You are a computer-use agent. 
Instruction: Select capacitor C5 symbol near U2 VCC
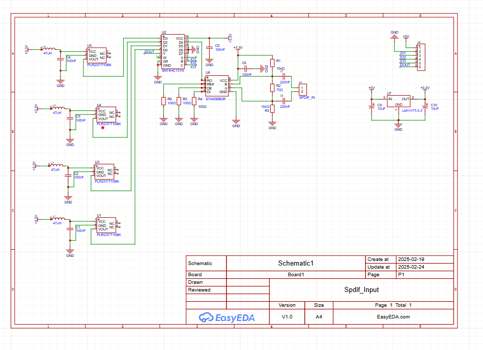click(209, 48)
